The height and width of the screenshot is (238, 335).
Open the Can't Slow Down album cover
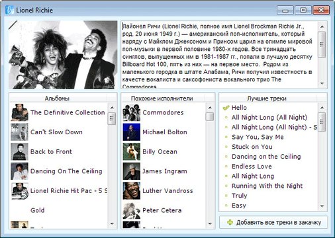coord(19,132)
